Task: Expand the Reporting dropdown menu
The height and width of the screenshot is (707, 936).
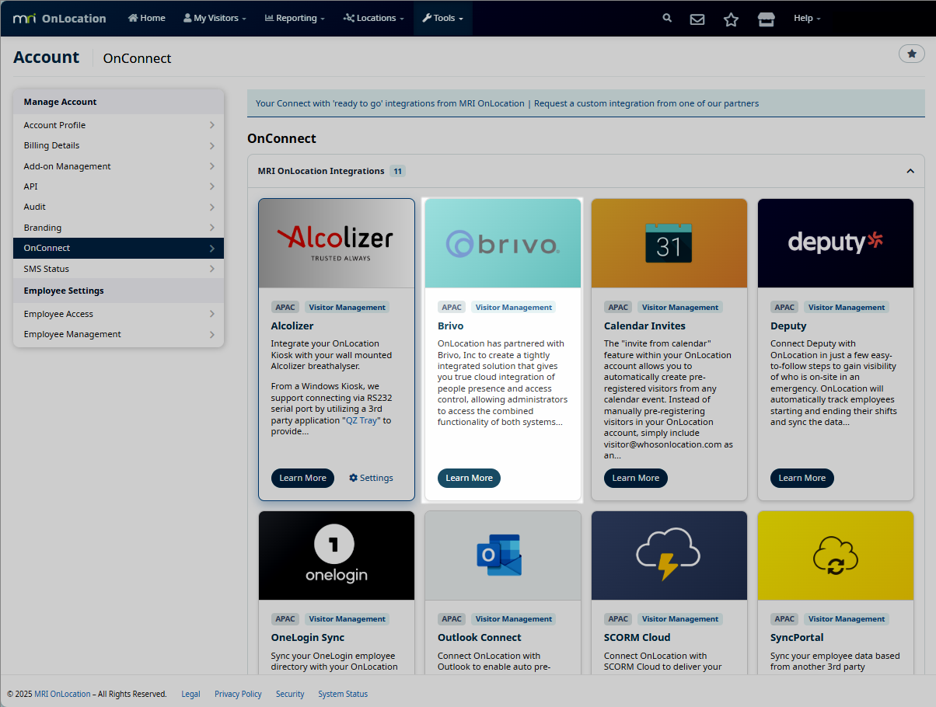Action: 295,18
